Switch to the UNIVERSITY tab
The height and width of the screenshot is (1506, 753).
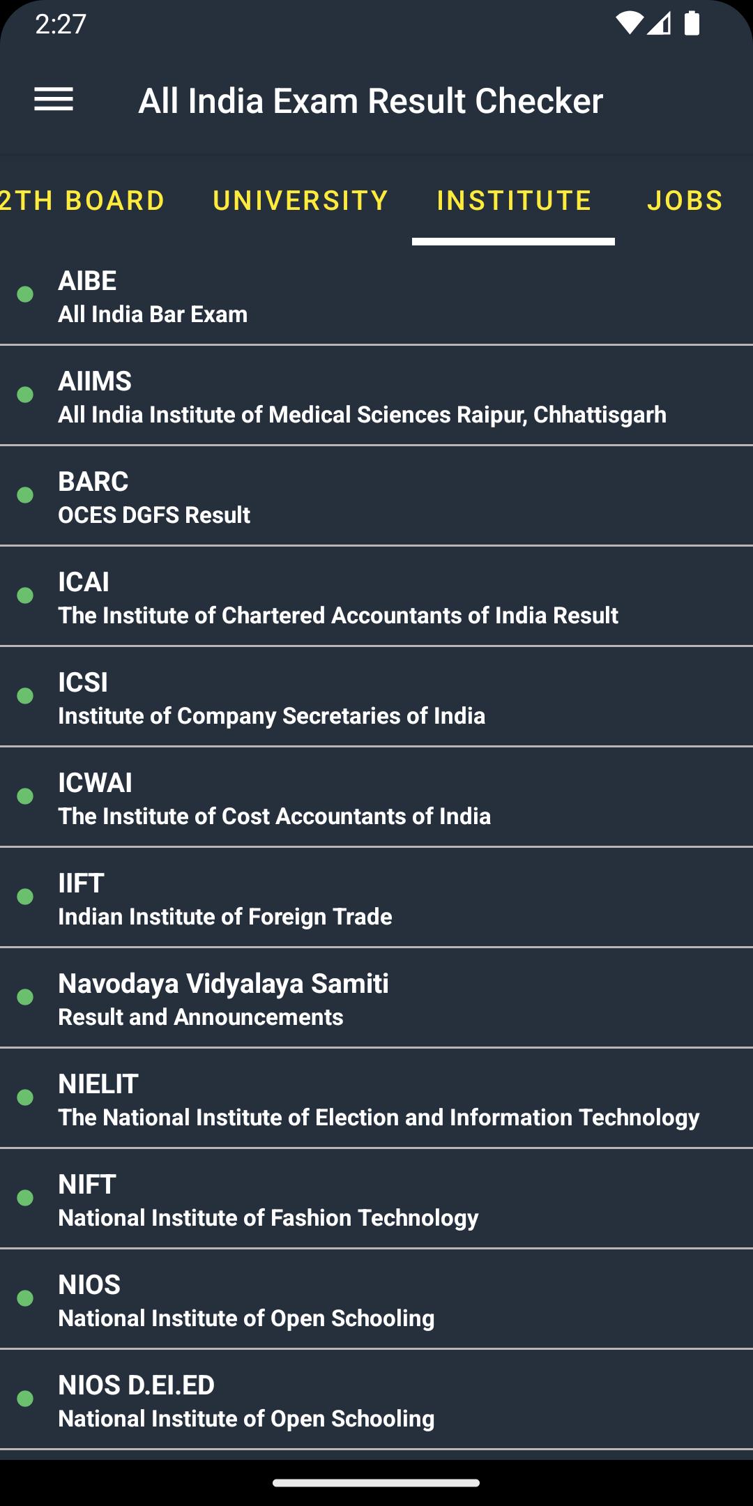tap(301, 201)
